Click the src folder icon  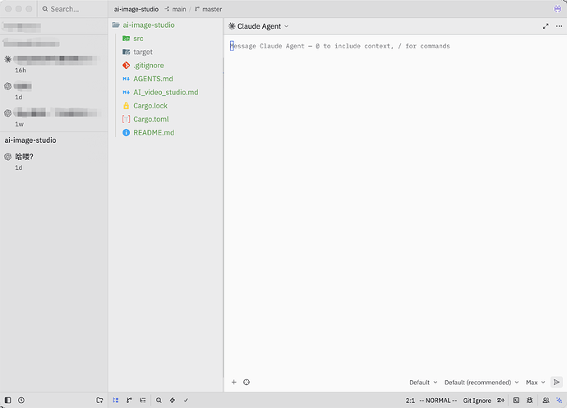tap(127, 39)
